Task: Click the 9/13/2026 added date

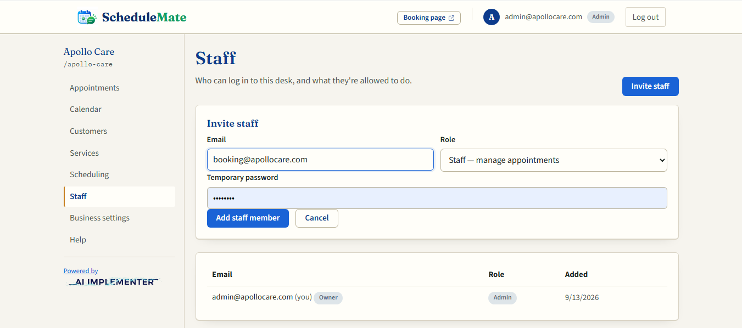Action: point(582,298)
